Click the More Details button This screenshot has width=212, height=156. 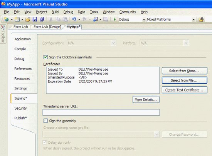click(146, 100)
